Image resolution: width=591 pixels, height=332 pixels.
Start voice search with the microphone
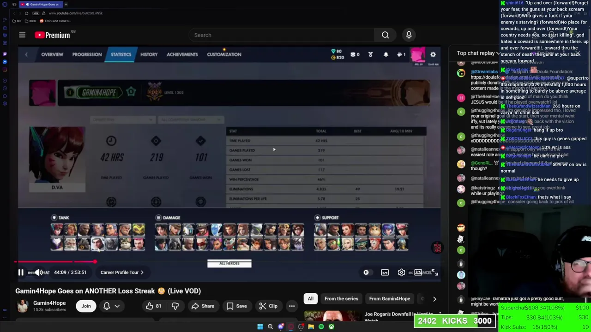click(409, 35)
